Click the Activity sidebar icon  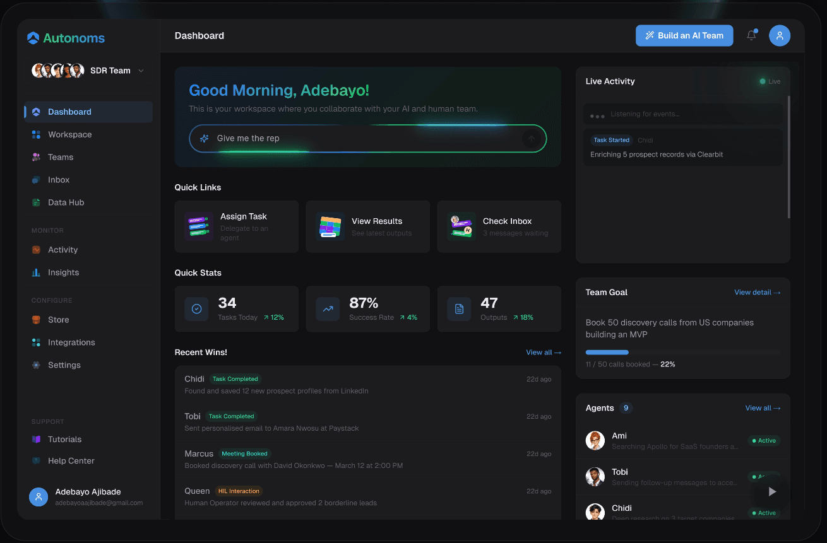click(36, 250)
